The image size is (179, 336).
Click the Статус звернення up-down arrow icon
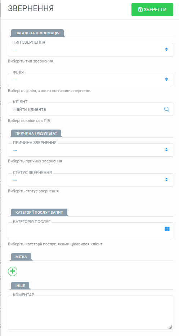click(166, 180)
